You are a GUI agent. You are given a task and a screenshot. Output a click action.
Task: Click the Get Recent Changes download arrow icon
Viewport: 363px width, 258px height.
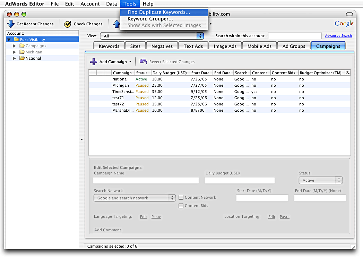click(11, 24)
